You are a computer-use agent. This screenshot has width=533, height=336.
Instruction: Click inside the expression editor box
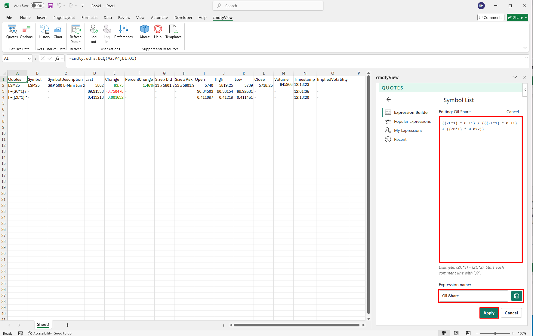(481, 189)
